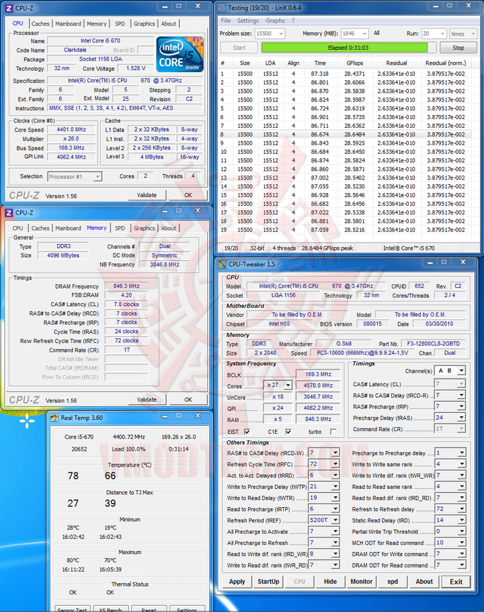Screen dimensions: 484x612
Task: Click Real Temp core temperature 78
Action: (73, 475)
